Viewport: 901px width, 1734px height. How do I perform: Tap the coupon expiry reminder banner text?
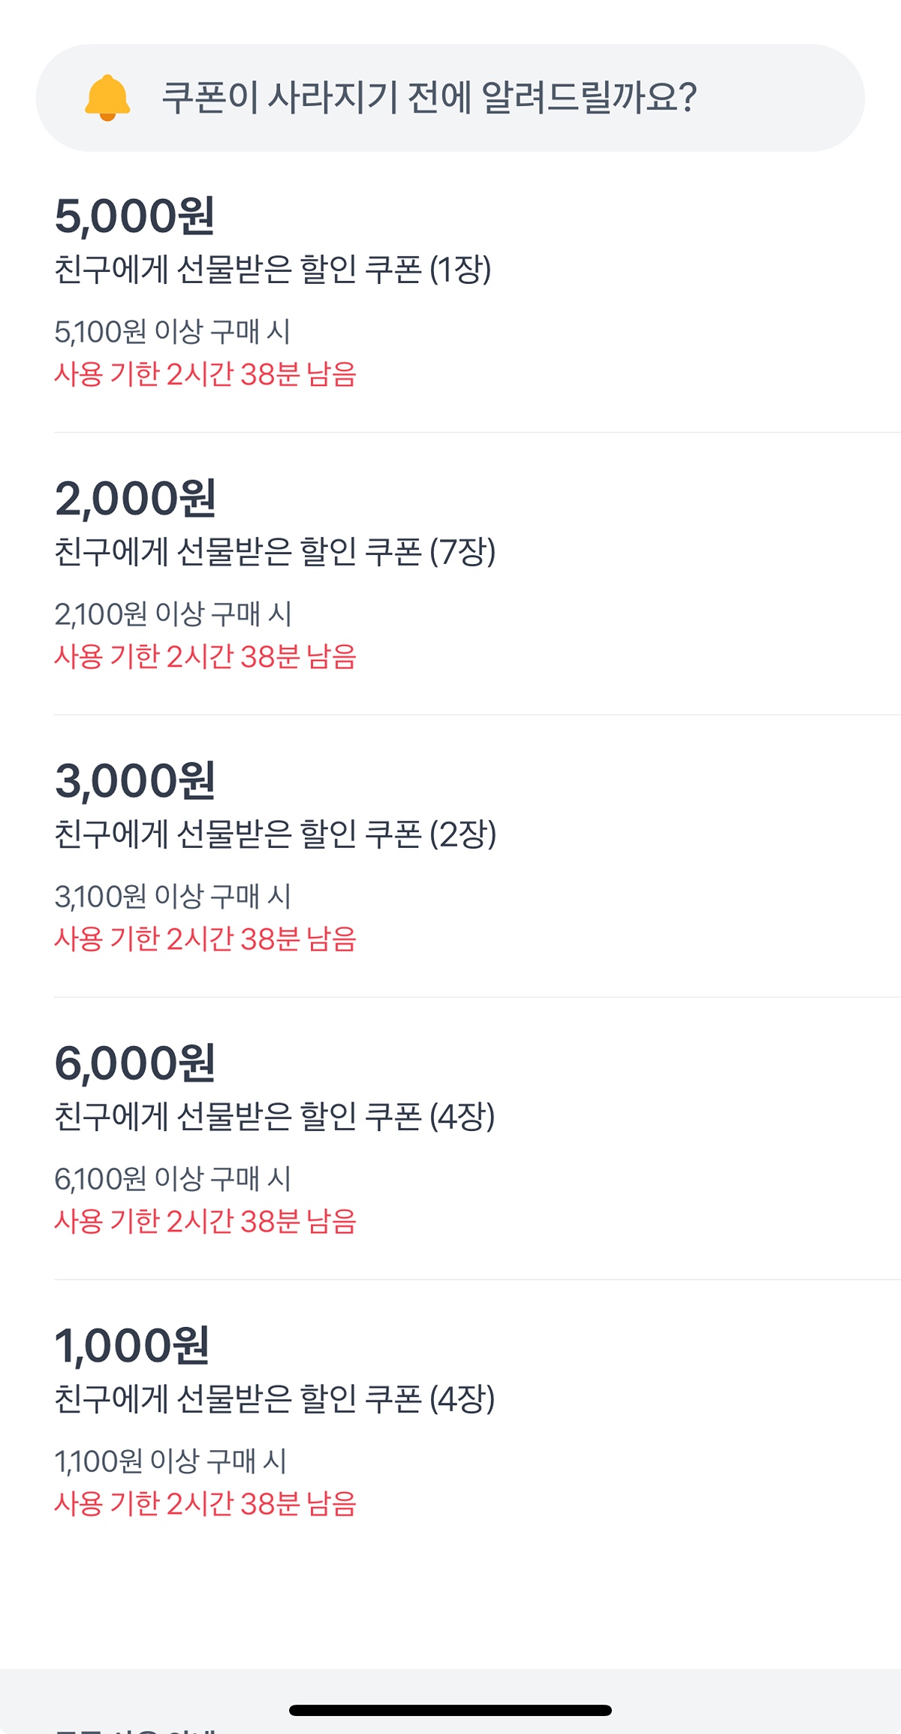click(x=429, y=98)
